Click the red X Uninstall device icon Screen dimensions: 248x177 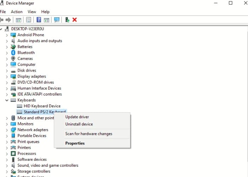pyautogui.click(x=75, y=20)
